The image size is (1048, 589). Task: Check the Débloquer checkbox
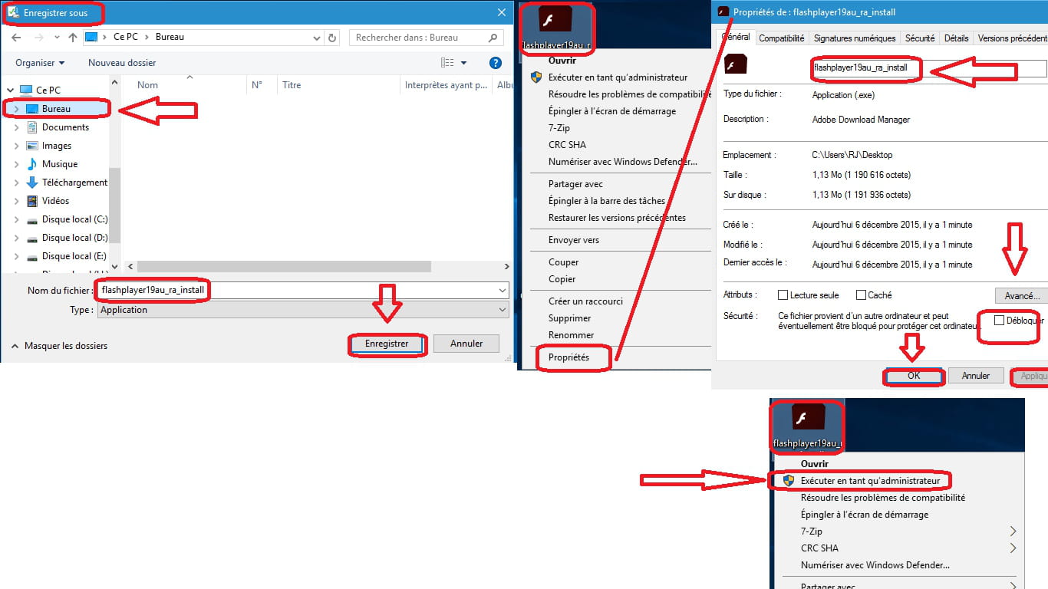[999, 321]
